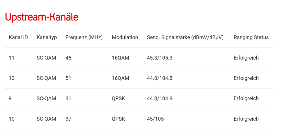Select channel ID 11 cell
Viewport: 302px width, 137px height.
coord(11,58)
